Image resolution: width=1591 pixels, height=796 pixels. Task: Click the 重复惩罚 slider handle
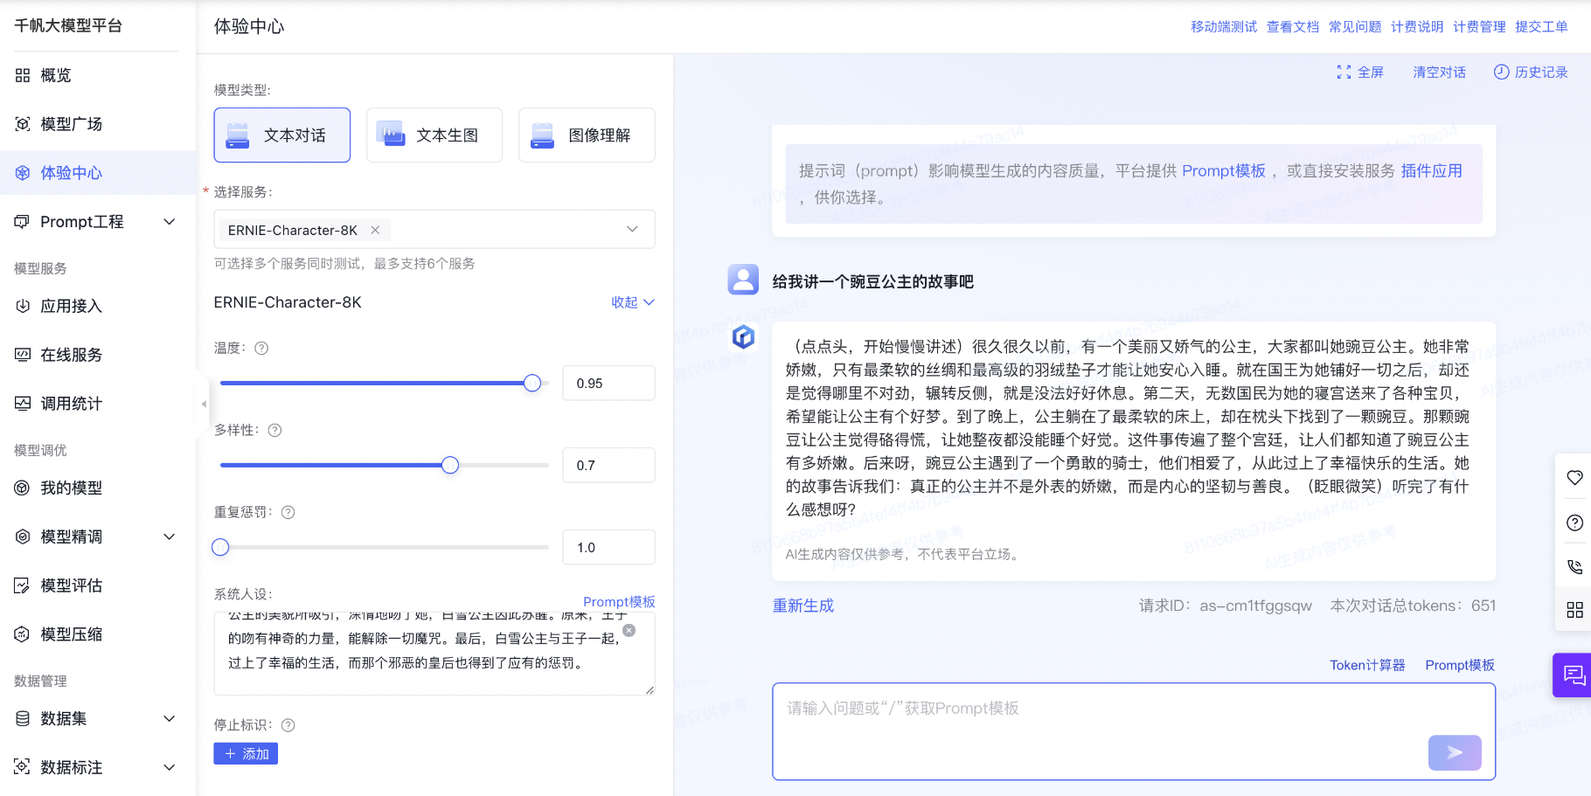(220, 547)
